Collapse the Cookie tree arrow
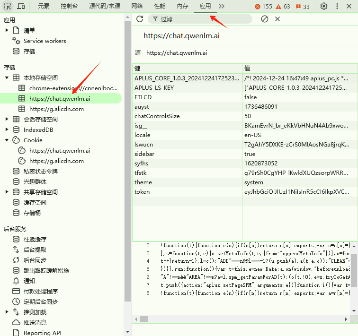The height and width of the screenshot is (336, 358). click(x=7, y=140)
